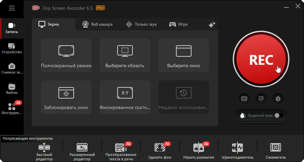The height and width of the screenshot is (162, 304).
Task: Switch to the Игра tab
Action: [178, 24]
